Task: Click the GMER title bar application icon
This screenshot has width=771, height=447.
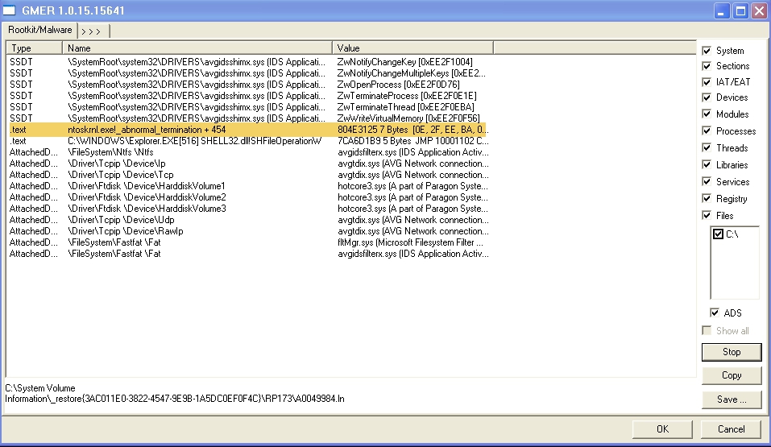Action: click(x=9, y=10)
